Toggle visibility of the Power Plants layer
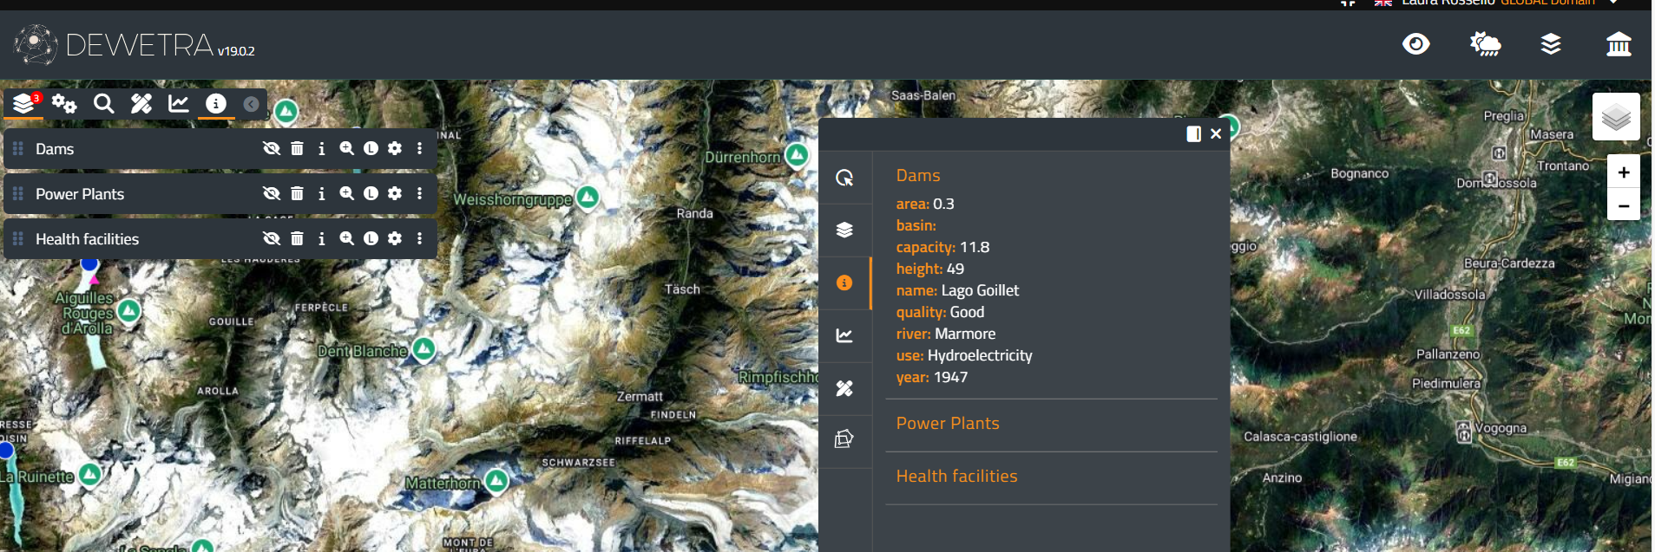This screenshot has width=1655, height=552. (272, 194)
